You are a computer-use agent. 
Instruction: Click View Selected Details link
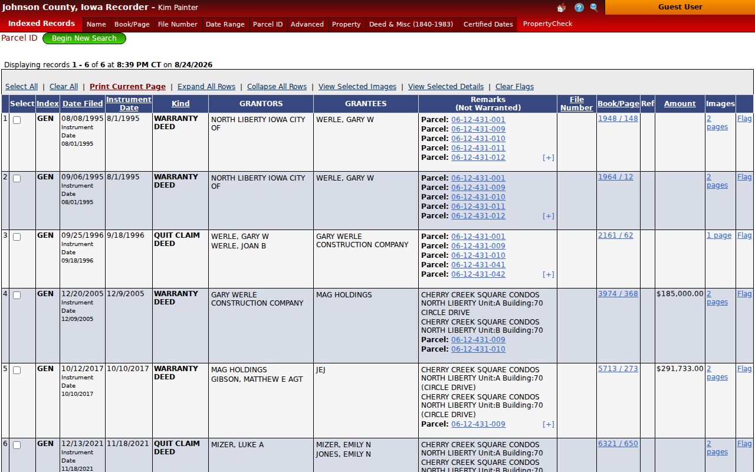click(446, 87)
